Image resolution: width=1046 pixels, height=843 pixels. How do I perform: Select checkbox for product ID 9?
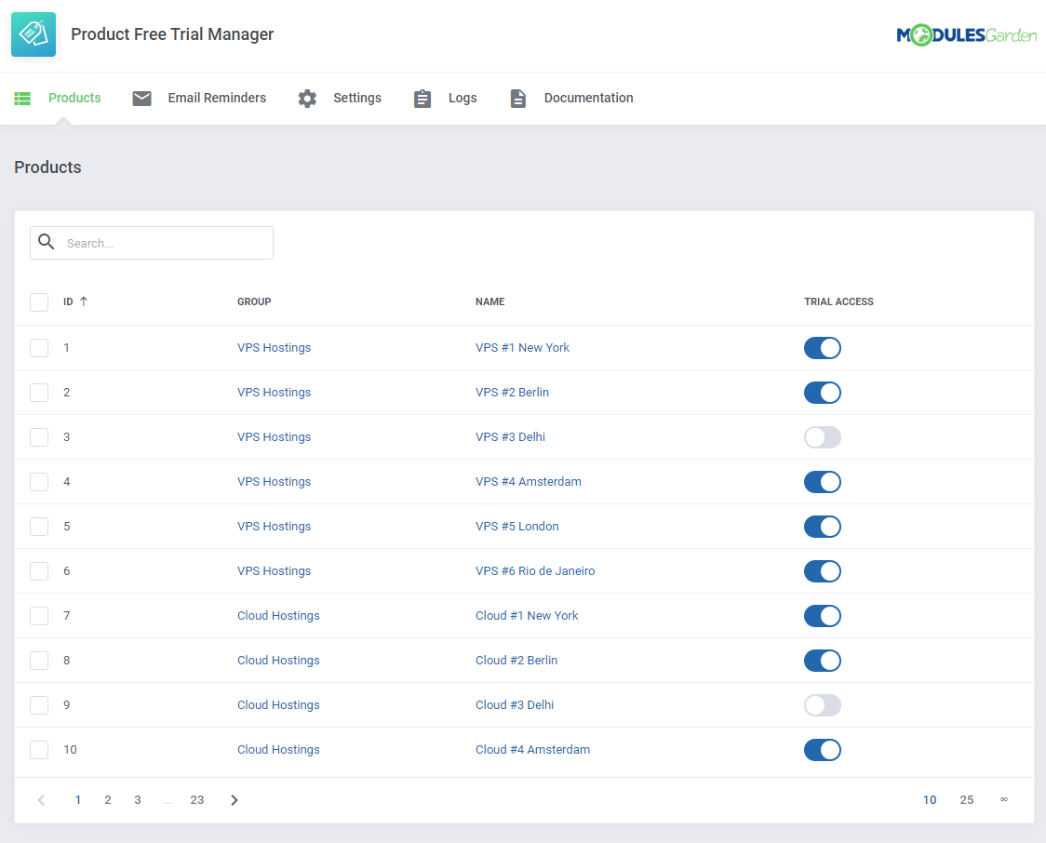click(39, 705)
